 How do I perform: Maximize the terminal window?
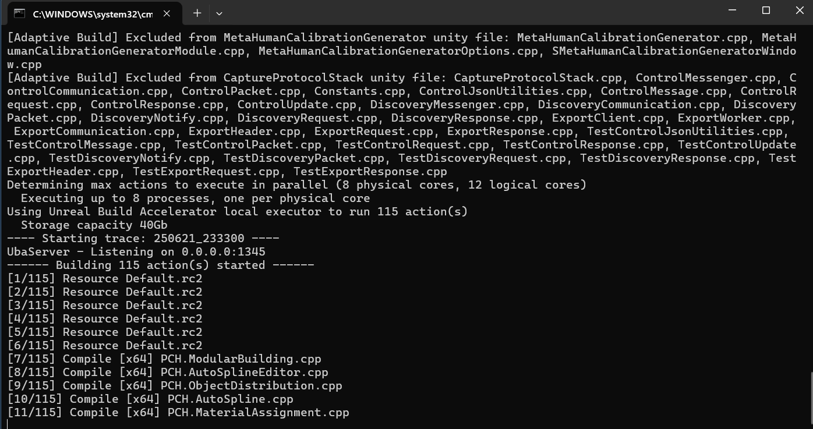pos(766,10)
